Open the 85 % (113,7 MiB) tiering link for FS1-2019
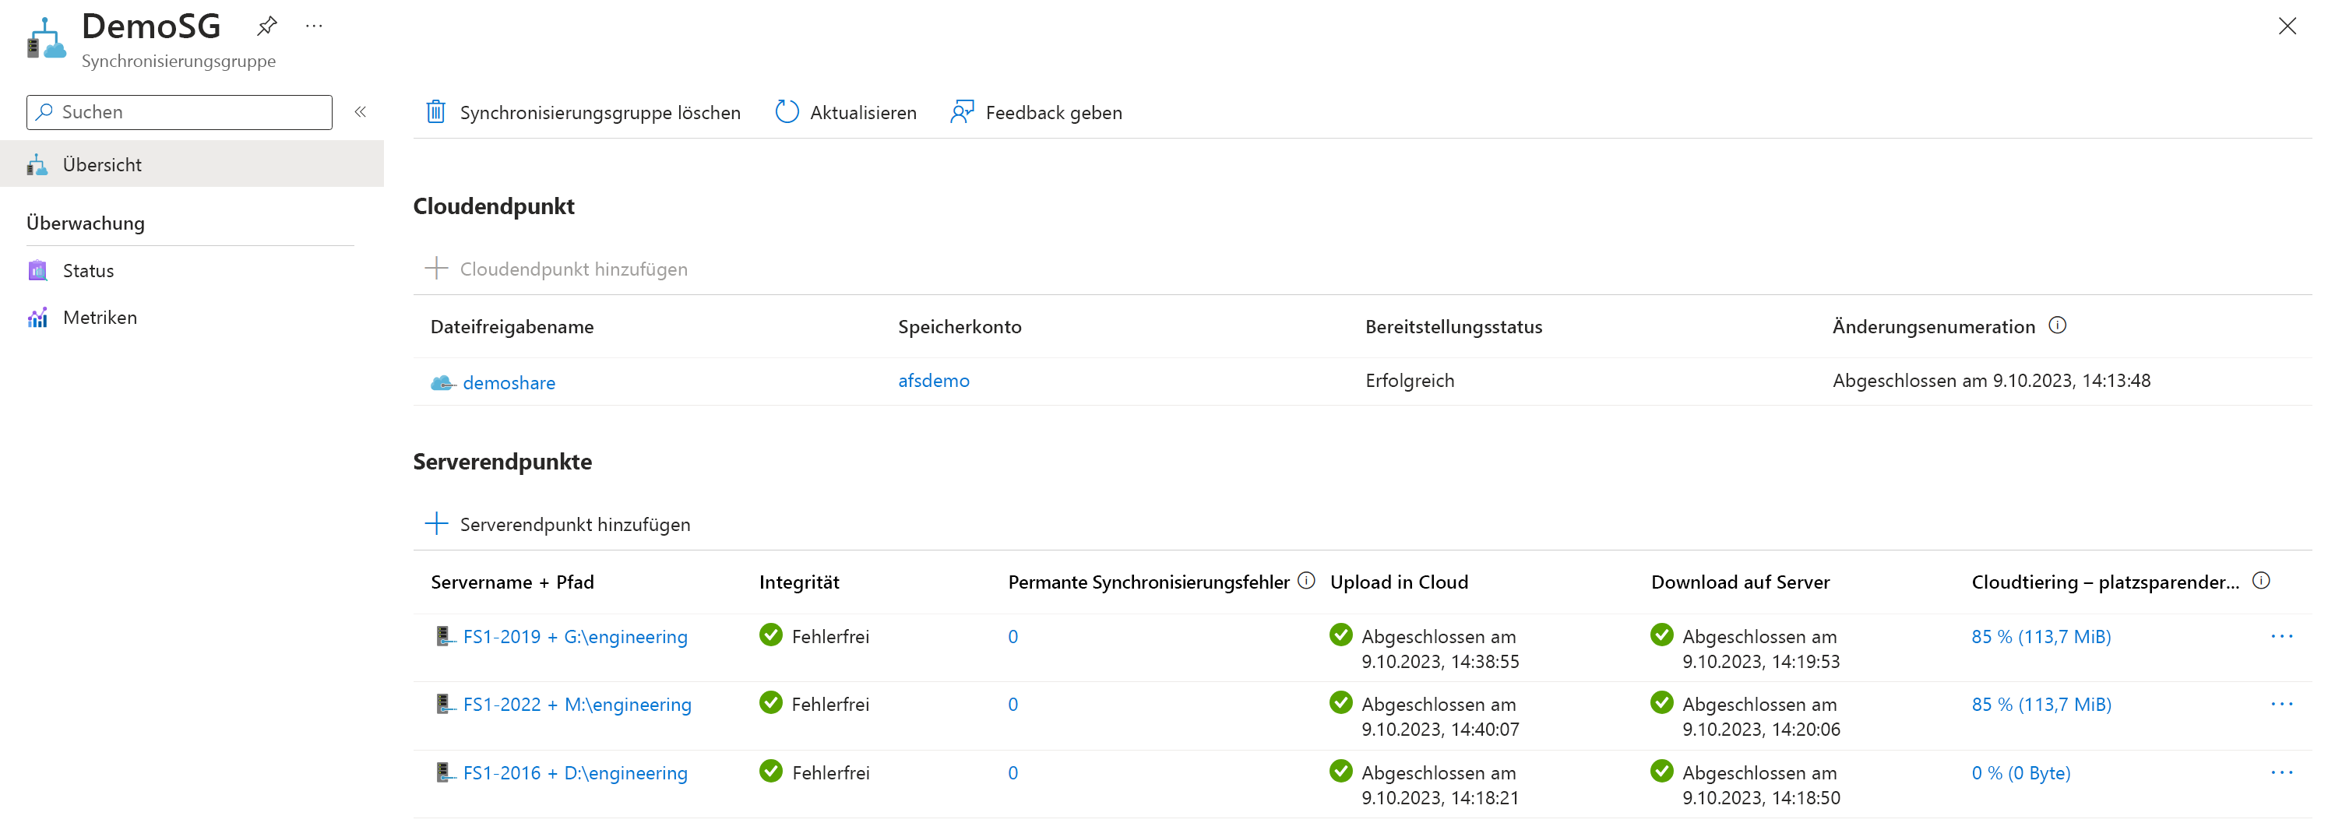Viewport: 2328px width, 830px height. click(2041, 637)
